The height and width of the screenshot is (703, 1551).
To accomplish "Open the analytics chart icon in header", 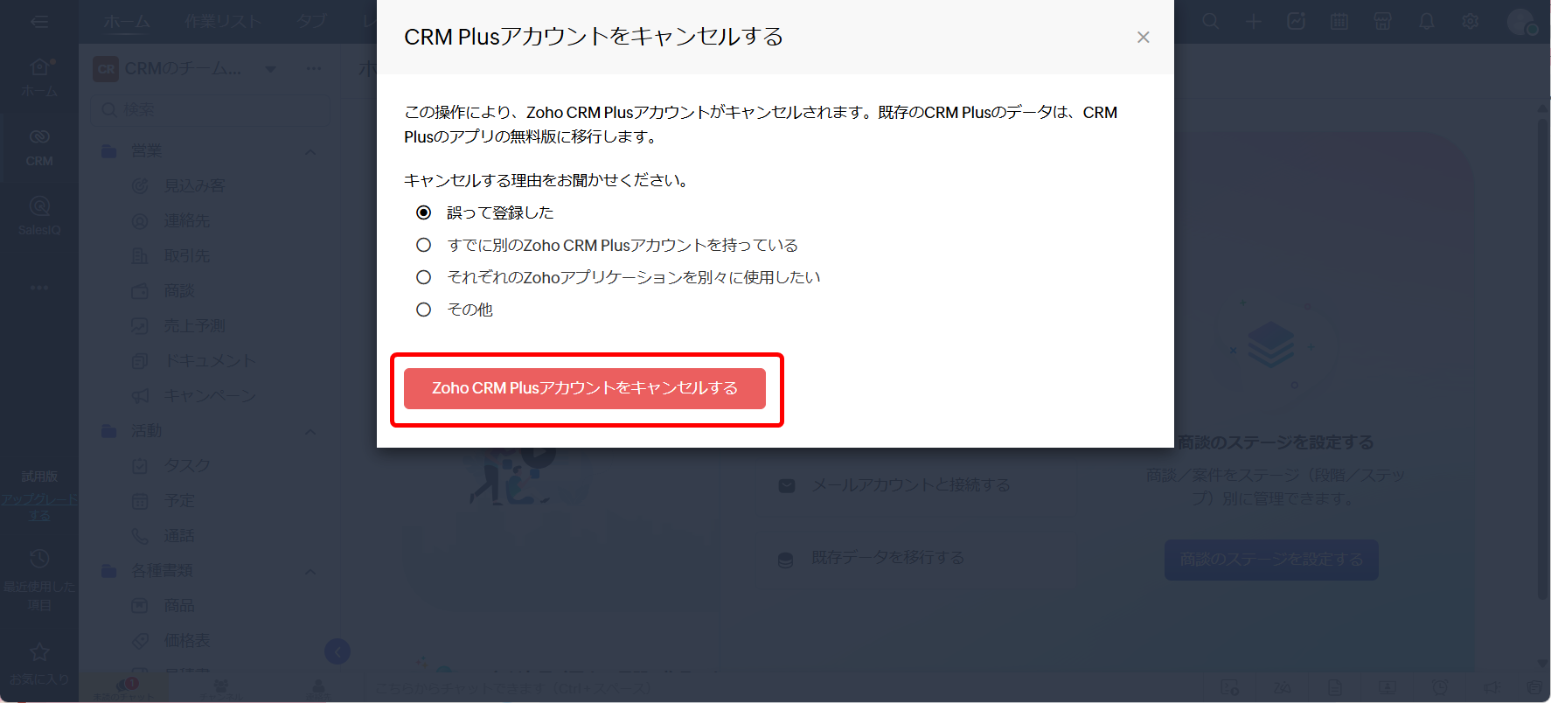I will point(1297,21).
